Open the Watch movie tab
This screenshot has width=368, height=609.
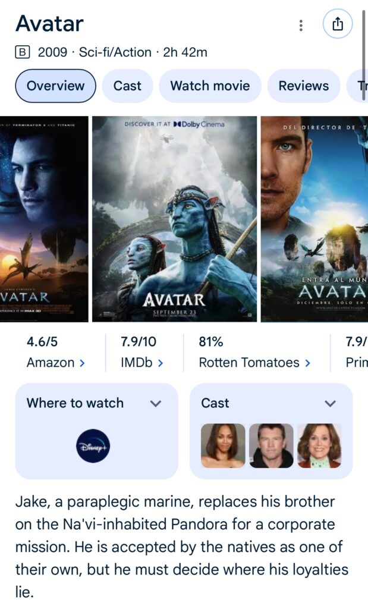[x=210, y=86]
